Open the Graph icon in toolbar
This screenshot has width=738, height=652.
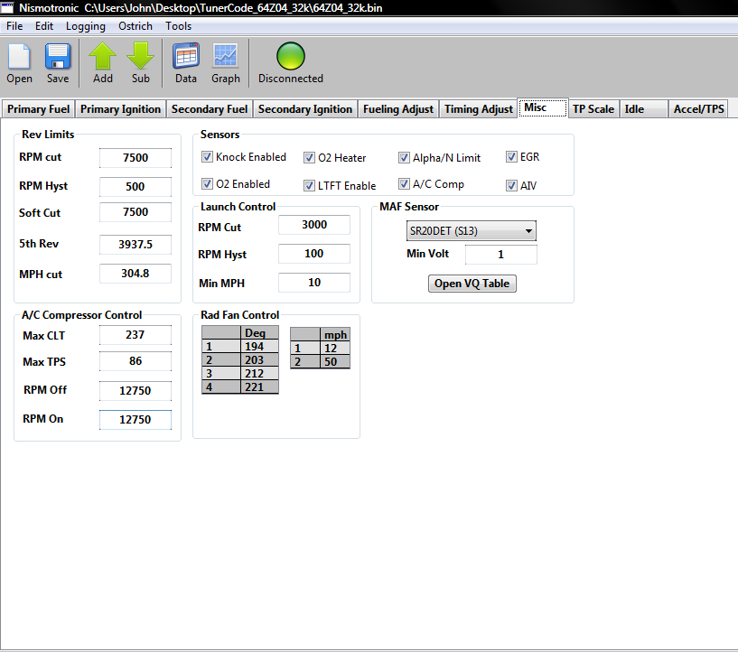[226, 57]
